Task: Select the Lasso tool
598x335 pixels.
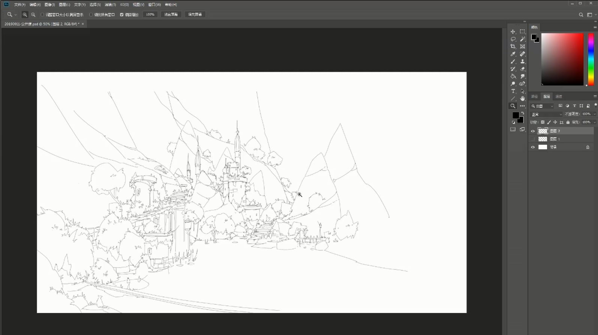Action: tap(513, 39)
